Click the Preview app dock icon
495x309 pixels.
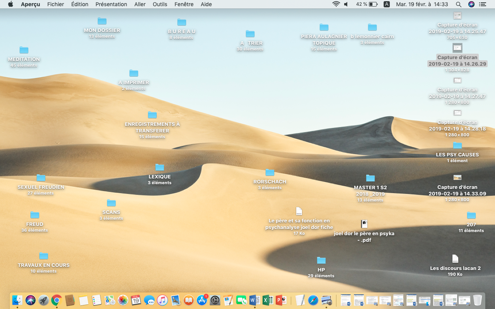pos(326,300)
